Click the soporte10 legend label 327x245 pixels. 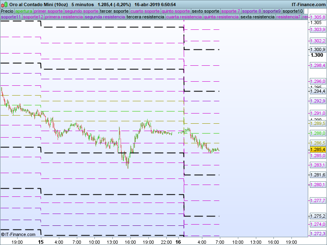(293, 11)
